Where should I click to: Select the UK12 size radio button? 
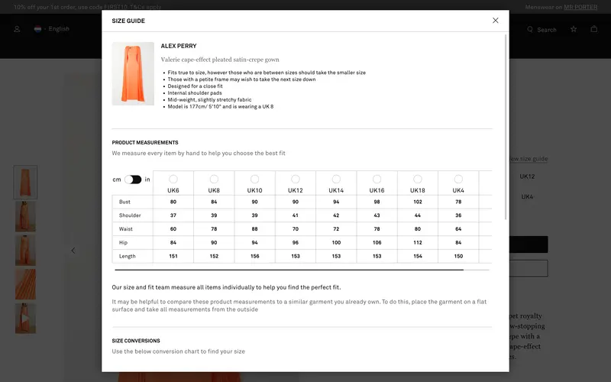(296, 179)
